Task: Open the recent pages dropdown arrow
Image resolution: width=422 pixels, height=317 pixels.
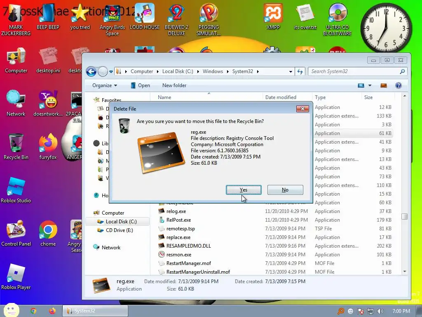Action: click(111, 72)
